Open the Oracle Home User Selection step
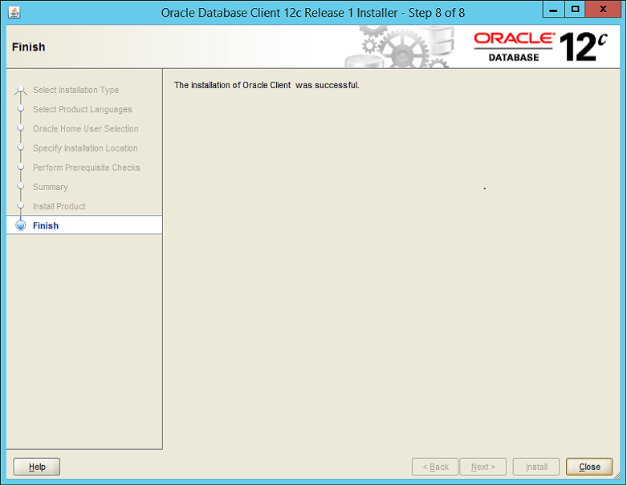This screenshot has width=627, height=486. tap(85, 129)
